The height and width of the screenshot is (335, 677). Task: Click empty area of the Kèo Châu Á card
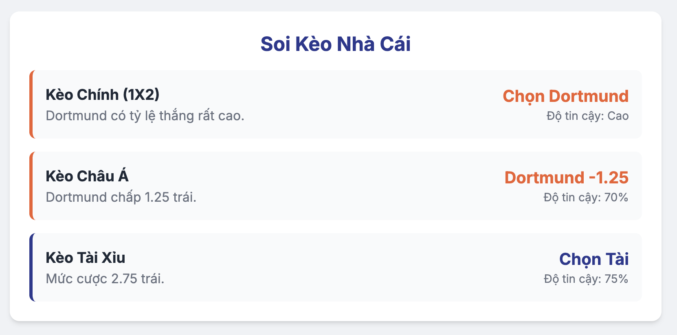pos(346,186)
